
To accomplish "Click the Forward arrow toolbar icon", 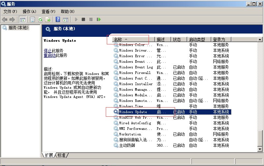I will pyautogui.click(x=12, y=20).
